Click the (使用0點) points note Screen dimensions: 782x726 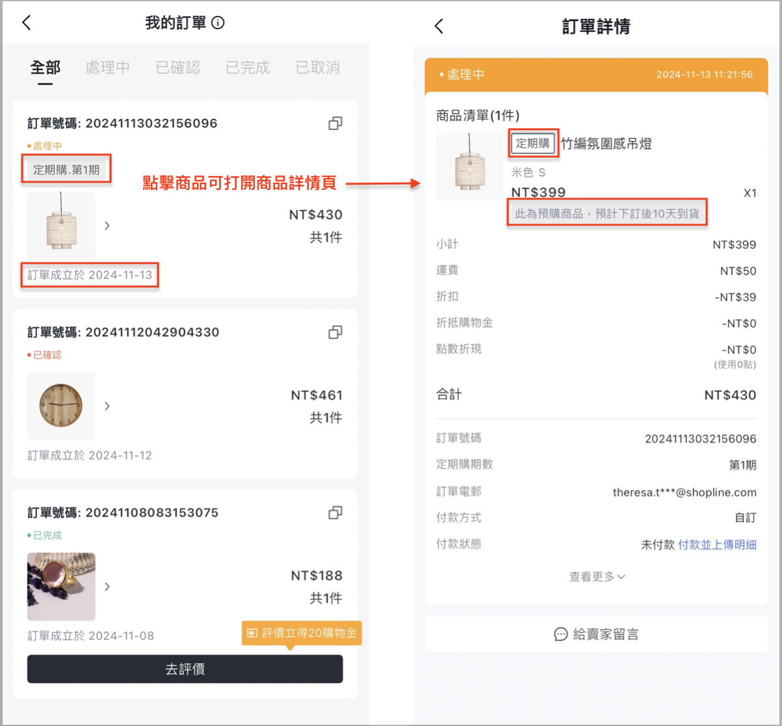(x=735, y=365)
